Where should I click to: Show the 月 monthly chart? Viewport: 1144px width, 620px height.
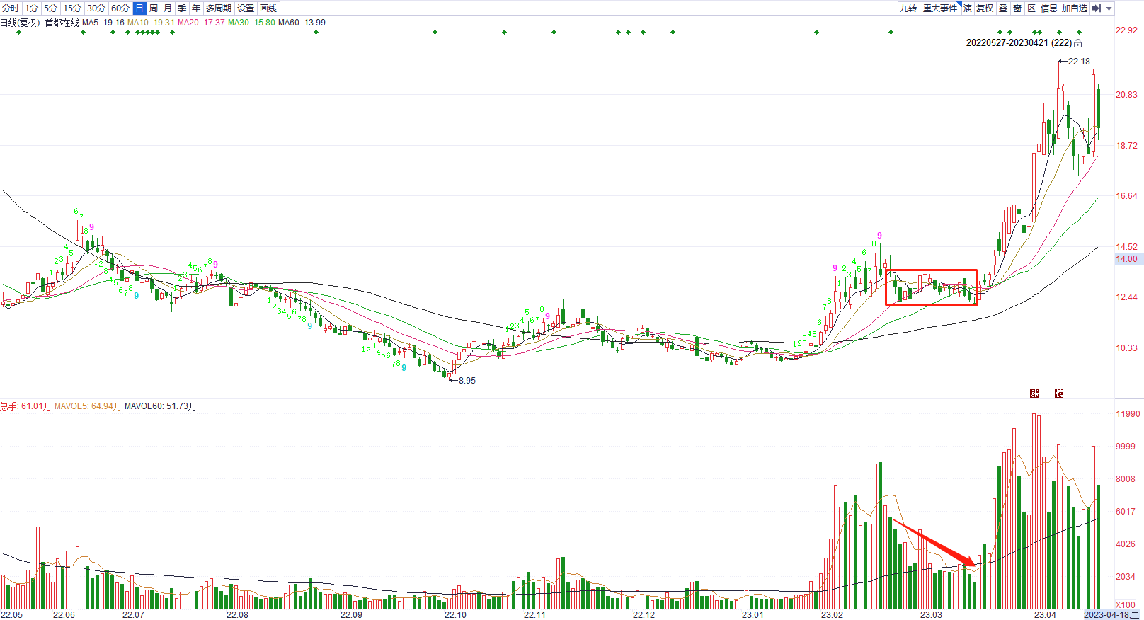168,8
